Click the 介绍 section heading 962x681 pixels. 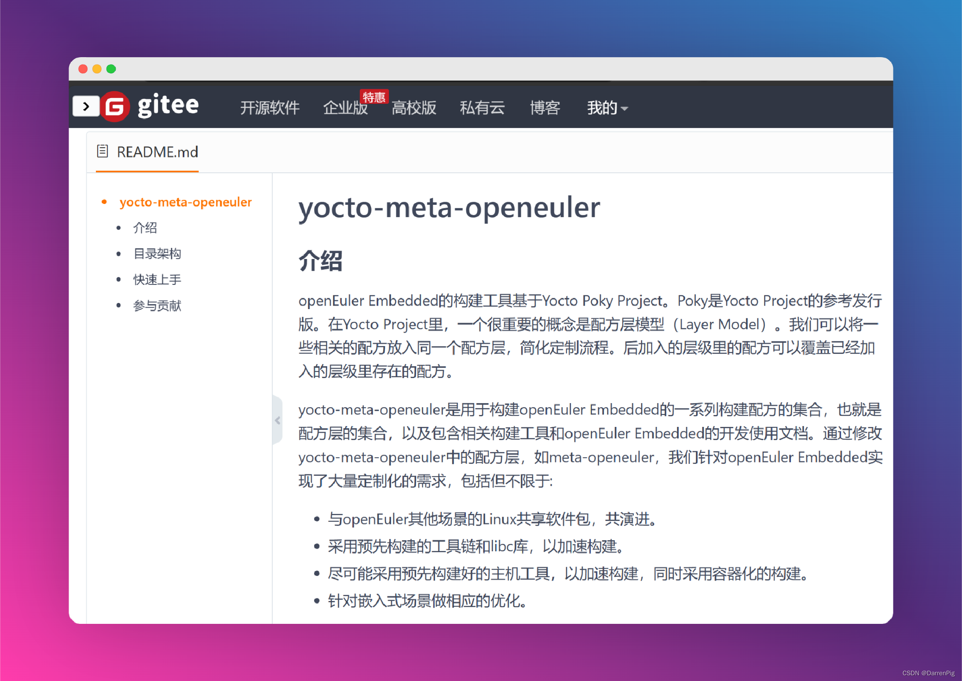320,261
